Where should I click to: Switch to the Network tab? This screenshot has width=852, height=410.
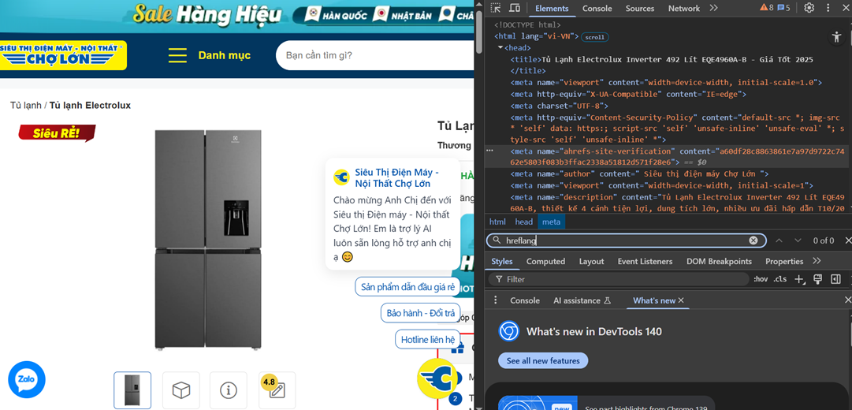point(683,9)
